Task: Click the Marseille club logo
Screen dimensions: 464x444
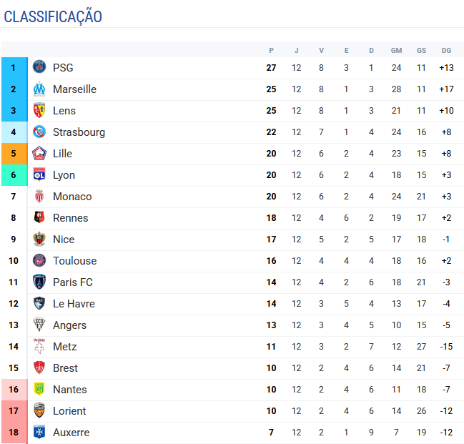Action: coord(39,89)
